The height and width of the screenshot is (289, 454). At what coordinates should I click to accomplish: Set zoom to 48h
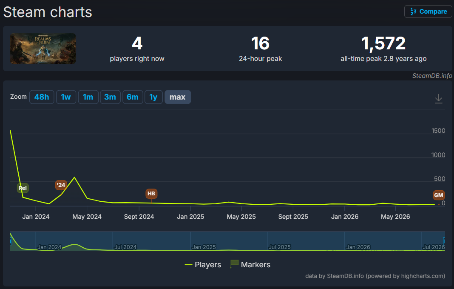click(x=42, y=97)
